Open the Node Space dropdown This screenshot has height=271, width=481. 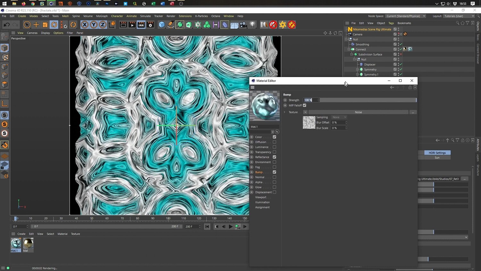click(405, 16)
